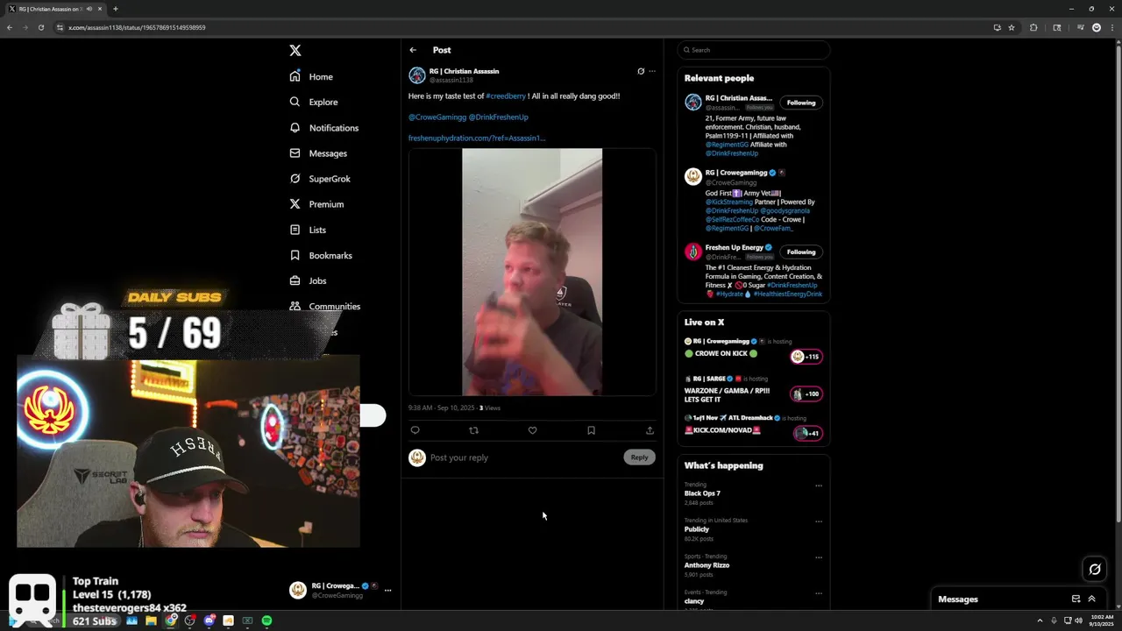Toggle Following for RG | Christian Assassin

point(800,103)
